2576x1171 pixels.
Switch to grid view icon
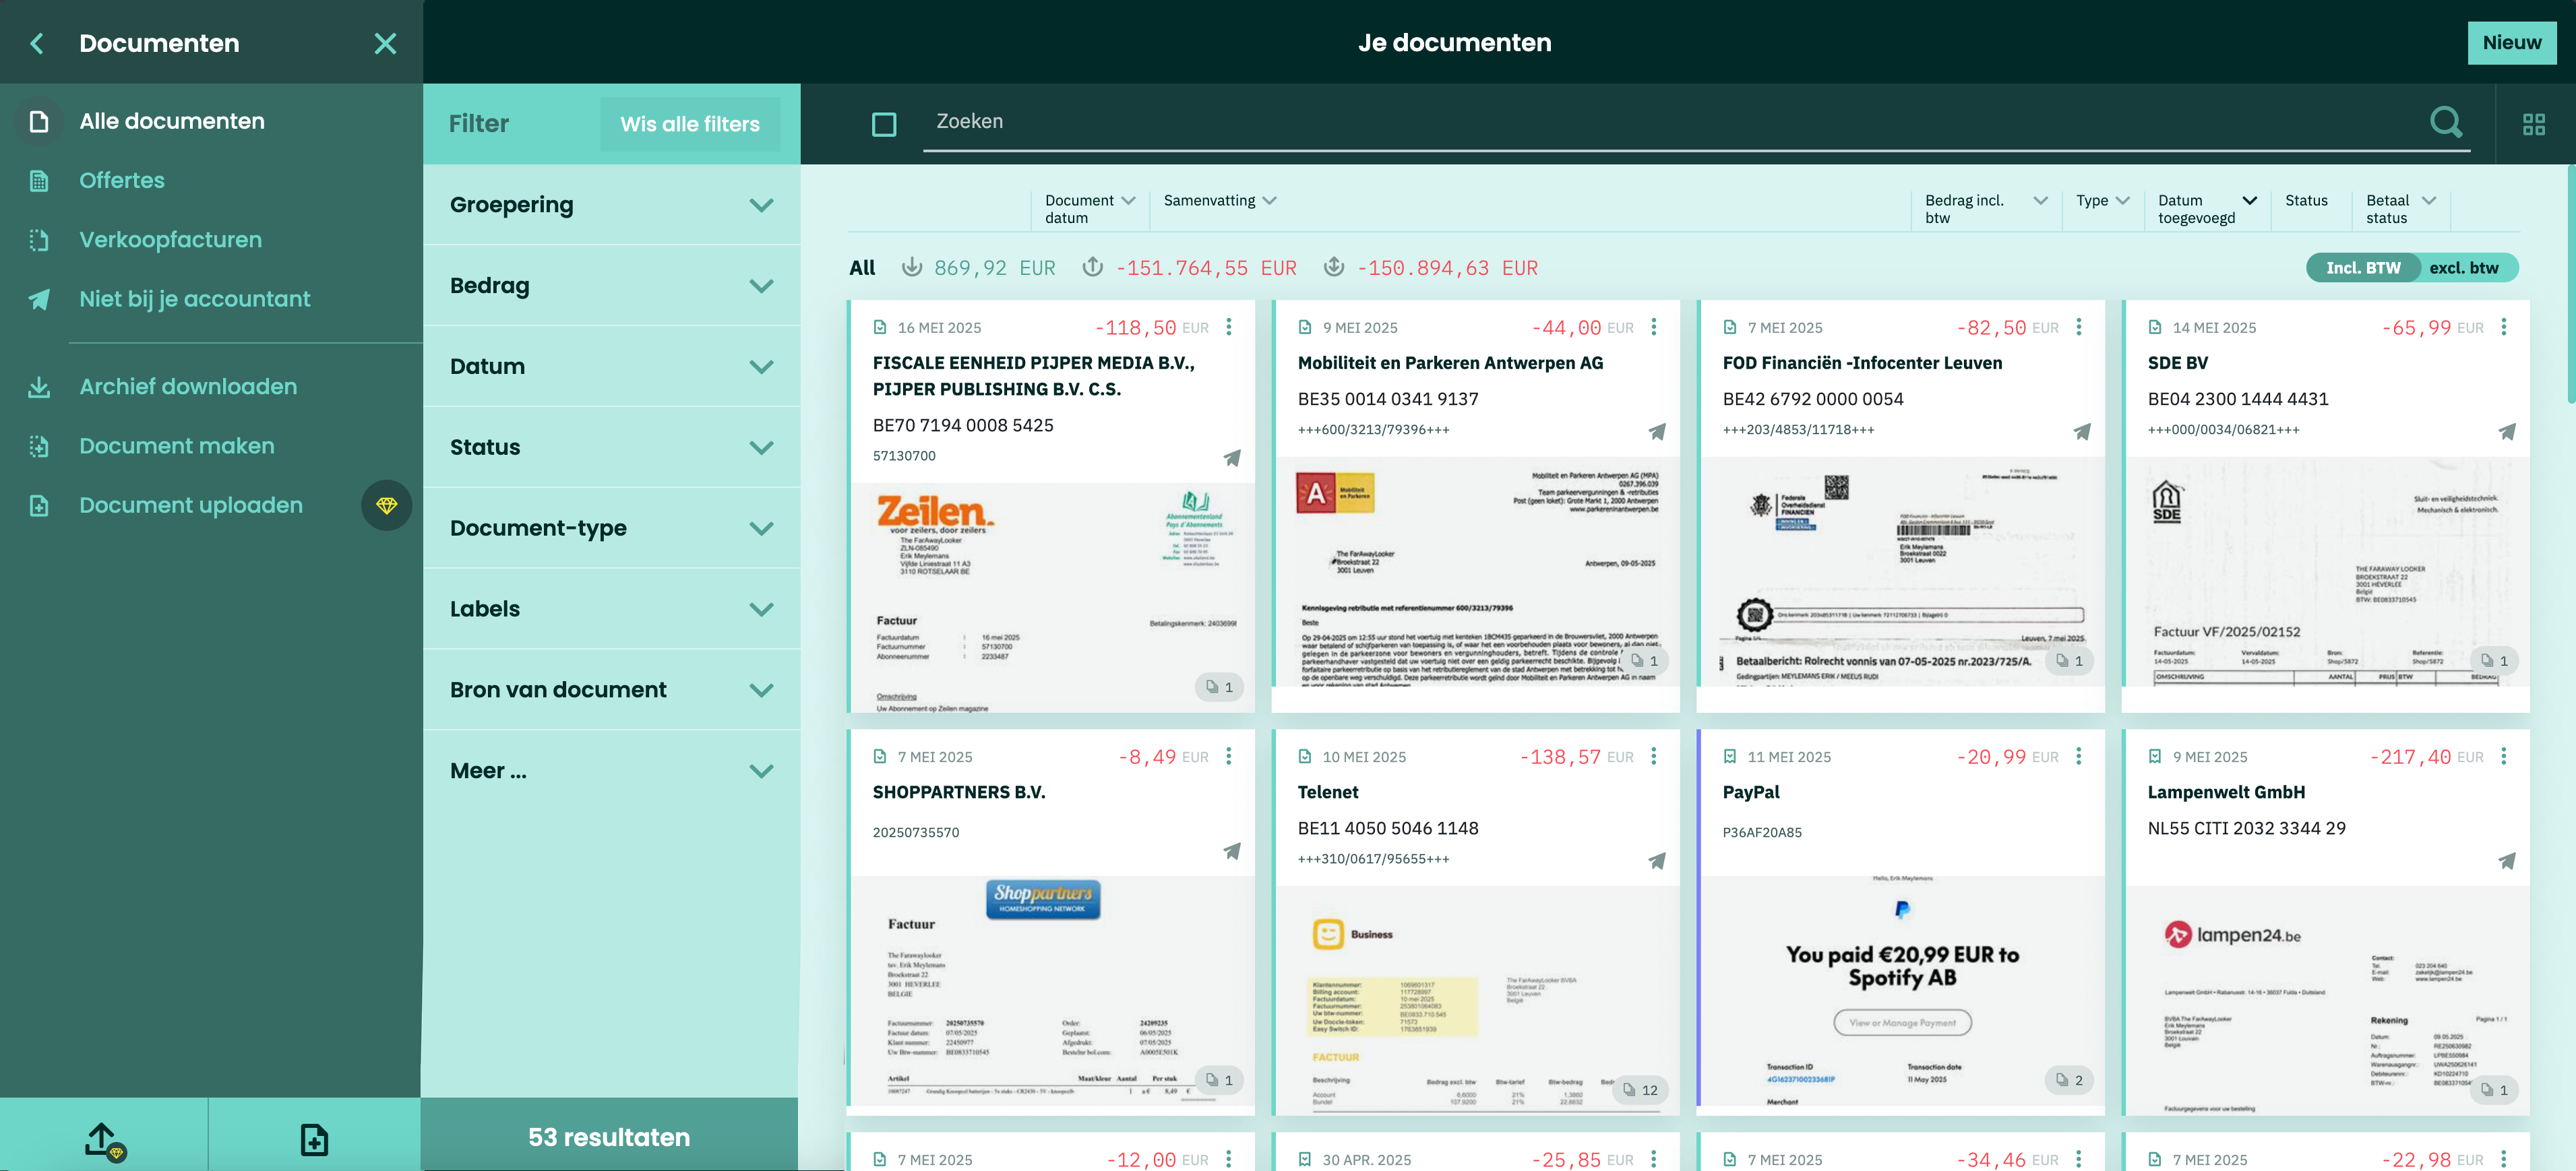pos(2533,124)
